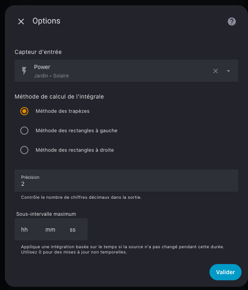
Task: Confirm with the Valider button
Action: (225, 272)
